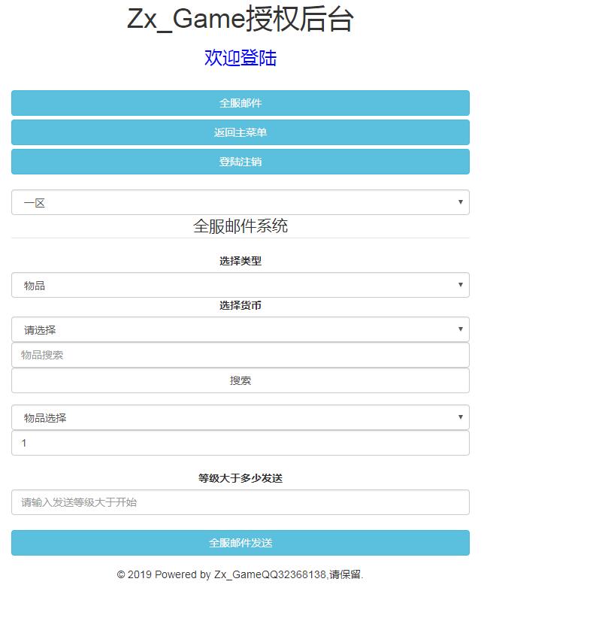Open the 物品选择 item dropdown
This screenshot has width=593, height=618.
click(241, 417)
